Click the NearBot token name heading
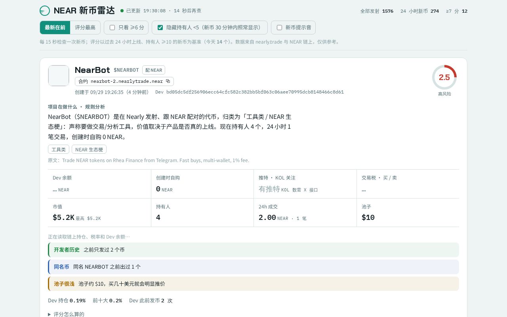 tap(92, 70)
